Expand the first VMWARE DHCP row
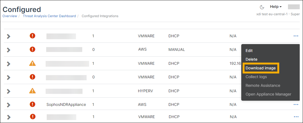This screenshot has width=303, height=123. [x=8, y=36]
